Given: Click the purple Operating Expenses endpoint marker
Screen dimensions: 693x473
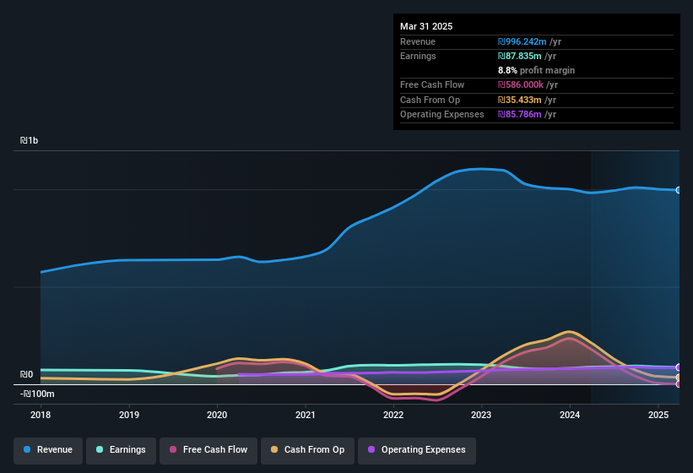Looking at the screenshot, I should [679, 367].
